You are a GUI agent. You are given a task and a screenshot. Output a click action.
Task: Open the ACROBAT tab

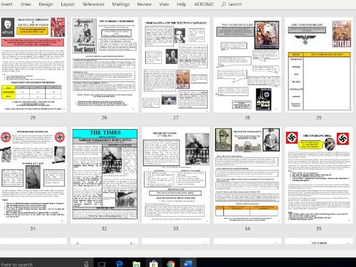[x=204, y=4]
